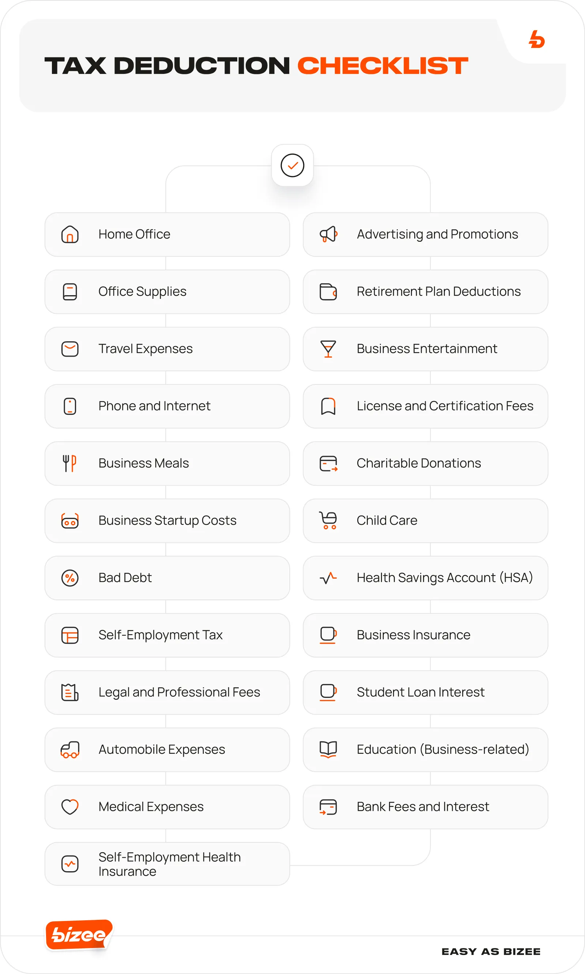The image size is (585, 974).
Task: Click the cocktail glass icon for Business Entertainment
Action: 328,349
